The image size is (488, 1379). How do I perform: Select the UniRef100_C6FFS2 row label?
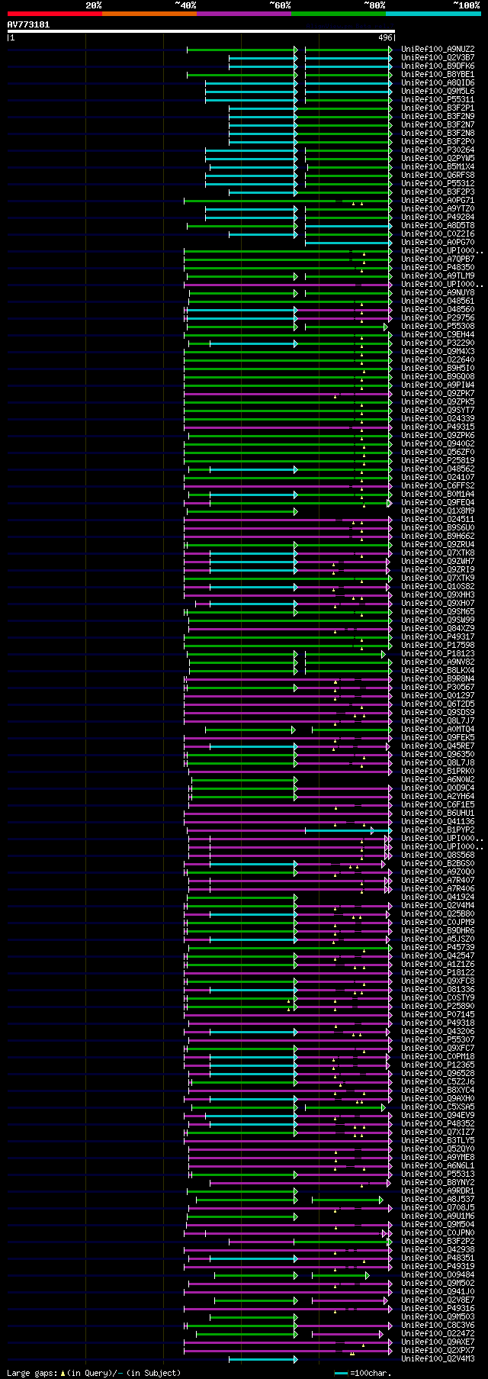point(438,485)
